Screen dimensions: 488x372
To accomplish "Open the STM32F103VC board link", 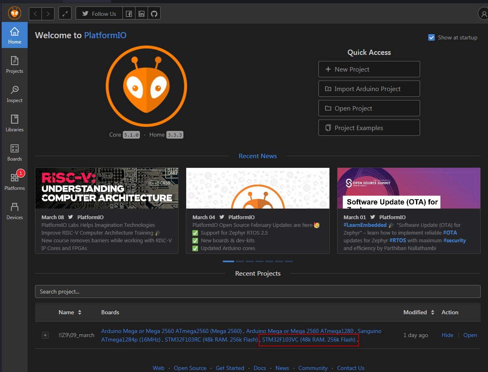I will pos(309,339).
